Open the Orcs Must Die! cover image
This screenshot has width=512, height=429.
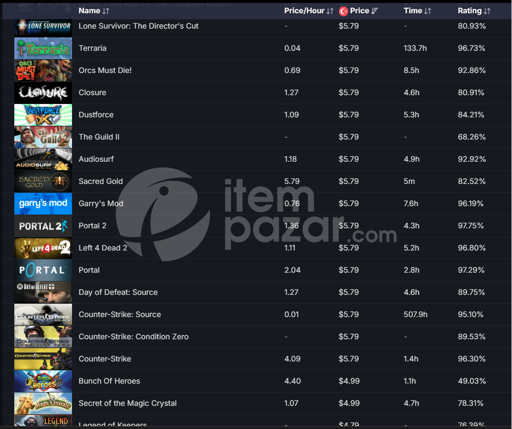43,71
